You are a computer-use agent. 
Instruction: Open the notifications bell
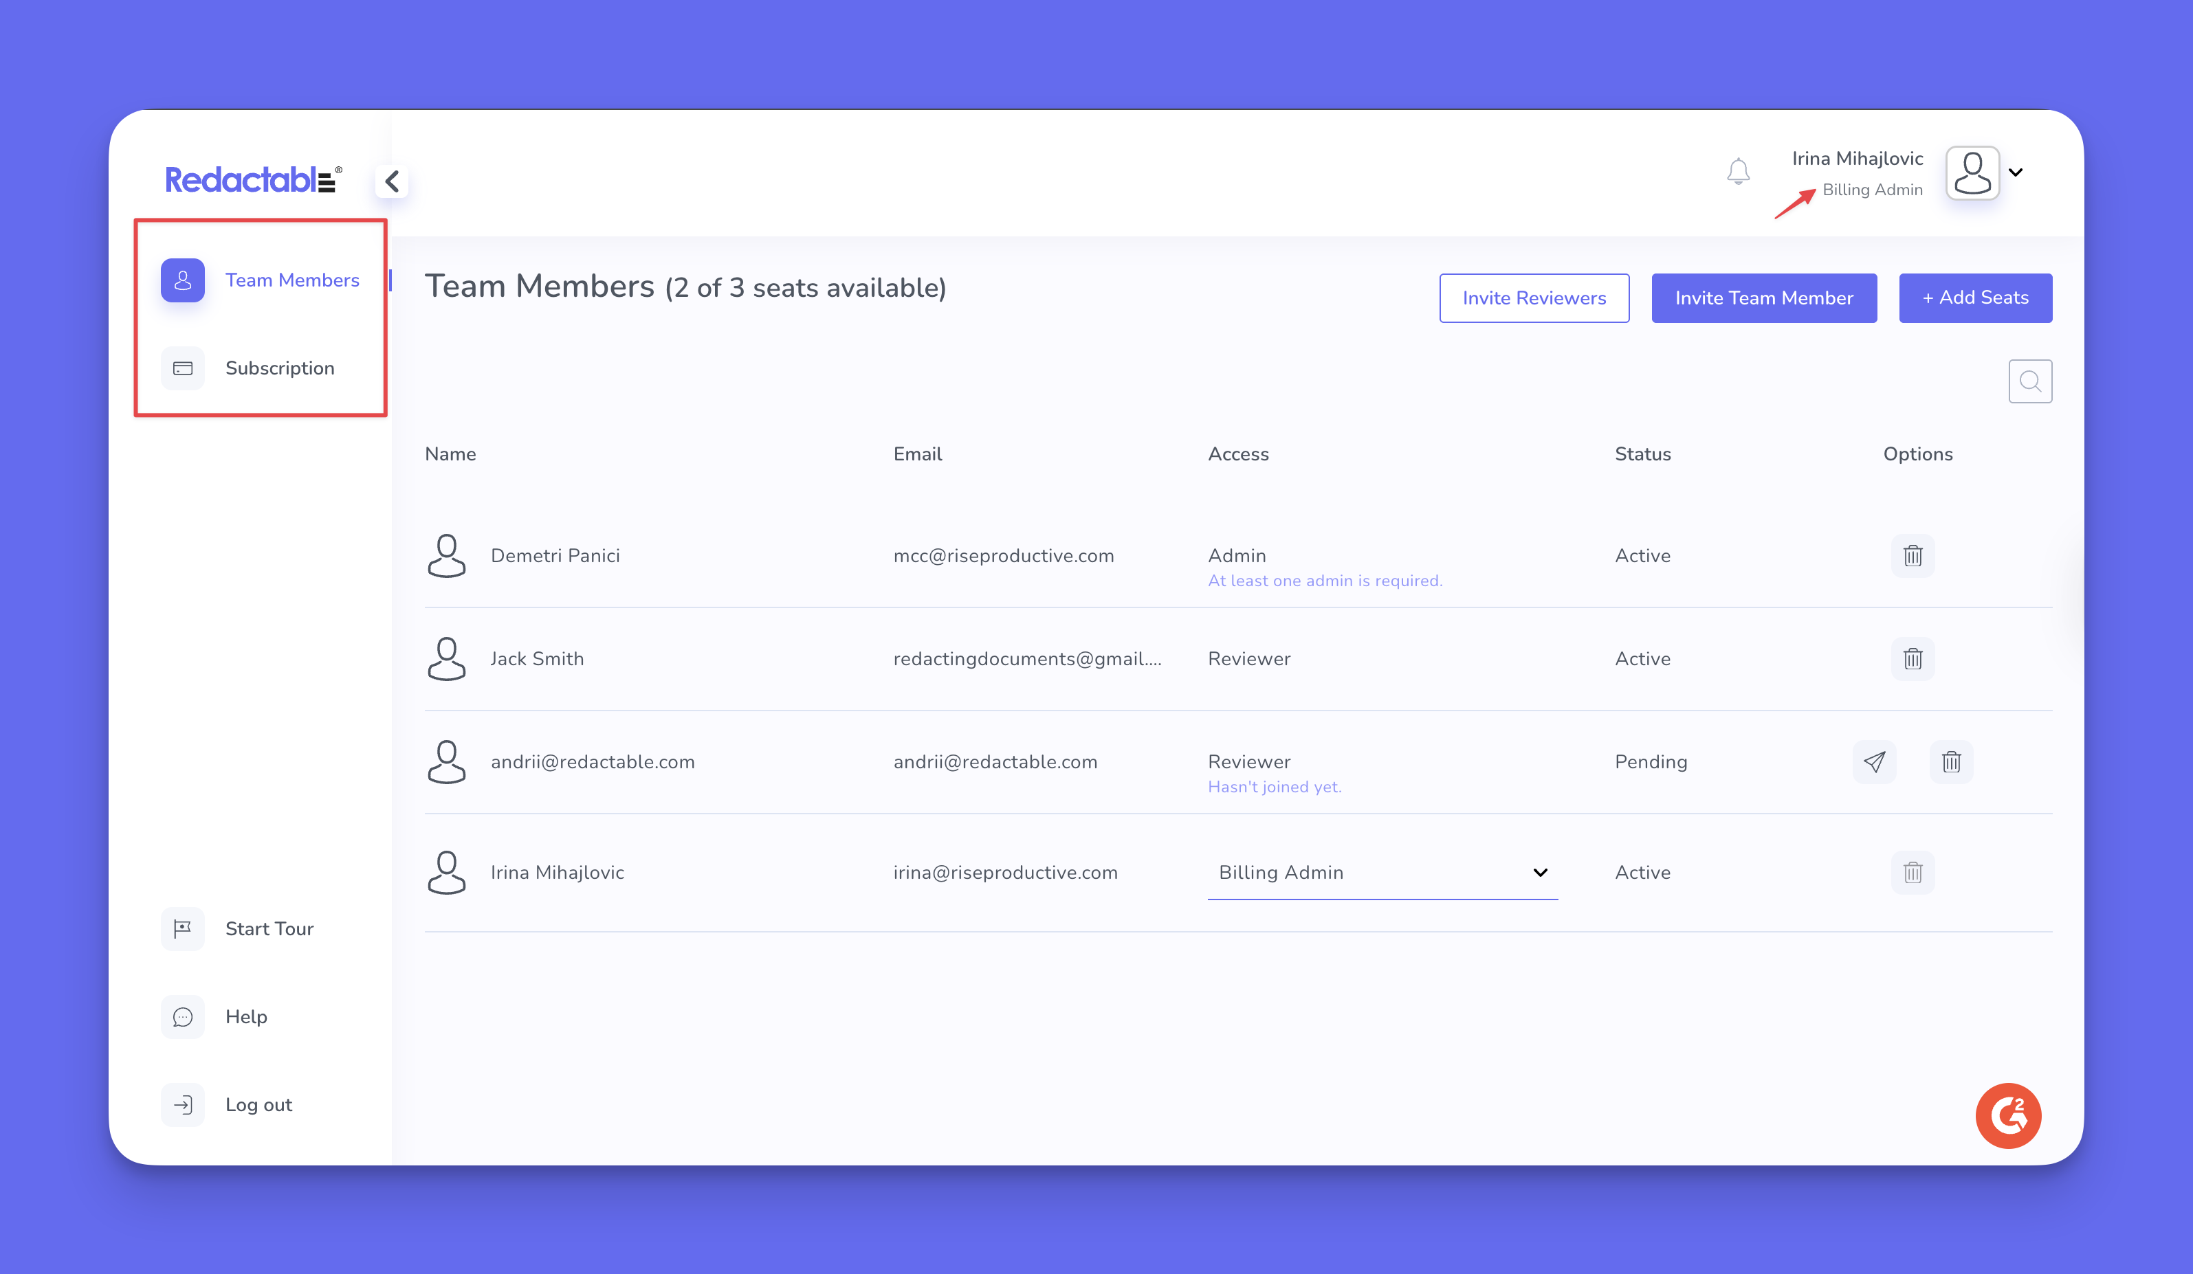(x=1738, y=171)
